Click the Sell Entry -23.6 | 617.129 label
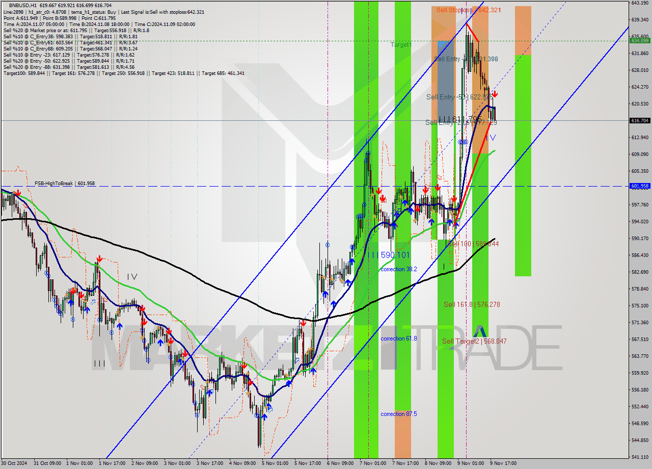The height and width of the screenshot is (469, 652). pyautogui.click(x=461, y=122)
